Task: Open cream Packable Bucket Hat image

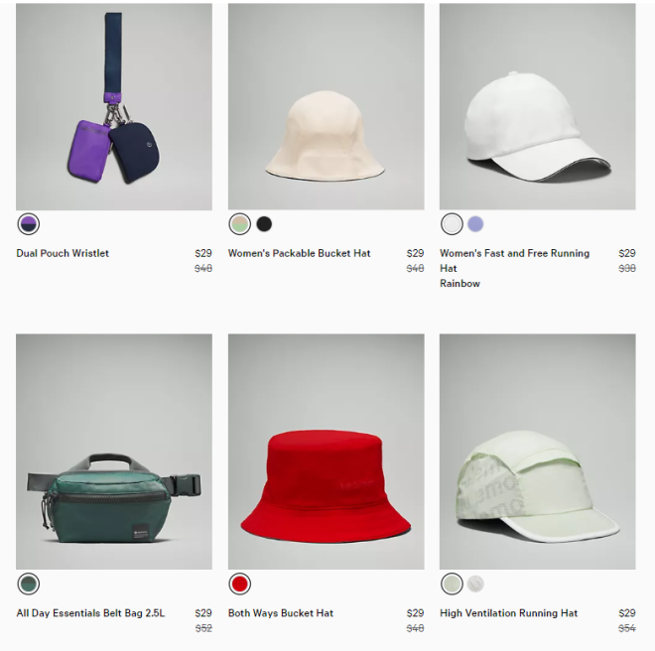Action: click(x=327, y=106)
